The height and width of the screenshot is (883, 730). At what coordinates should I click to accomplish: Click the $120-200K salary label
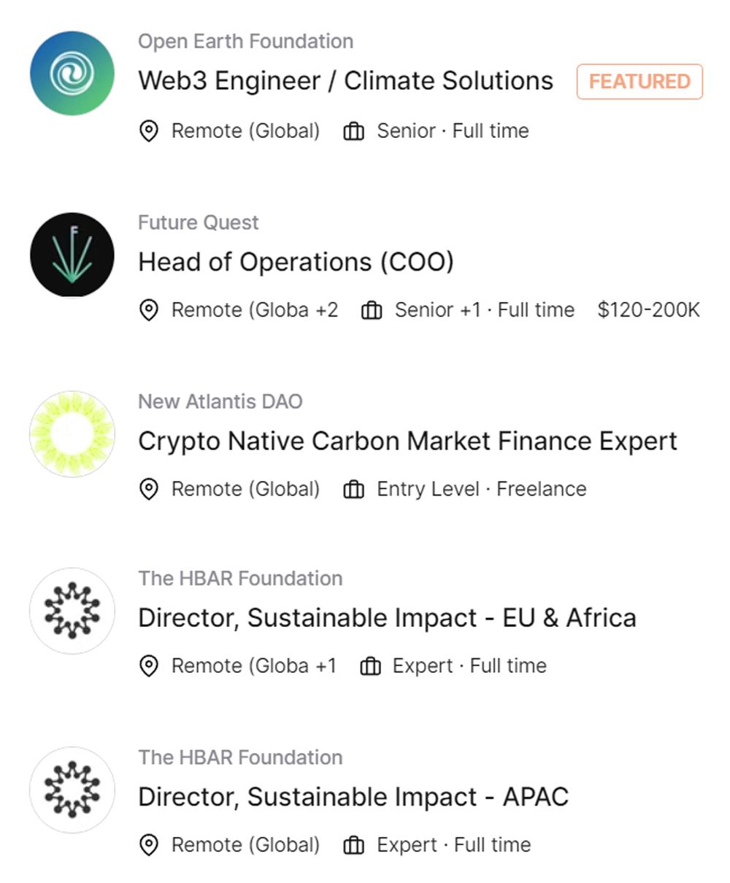[648, 310]
